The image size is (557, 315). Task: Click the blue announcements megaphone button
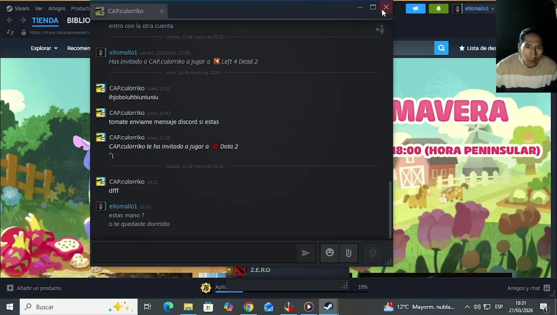click(416, 8)
